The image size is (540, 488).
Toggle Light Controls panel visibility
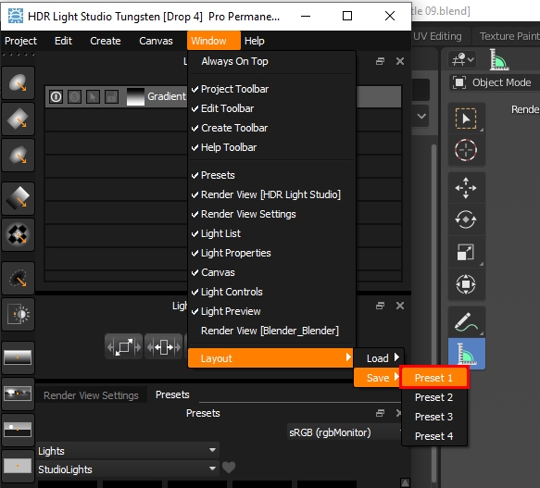coord(270,292)
